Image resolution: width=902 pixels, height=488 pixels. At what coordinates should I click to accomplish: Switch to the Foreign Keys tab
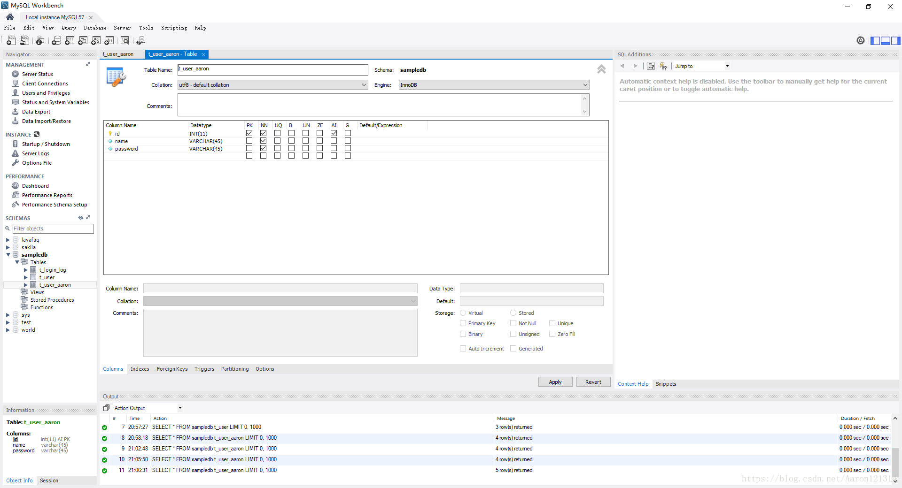[172, 369]
